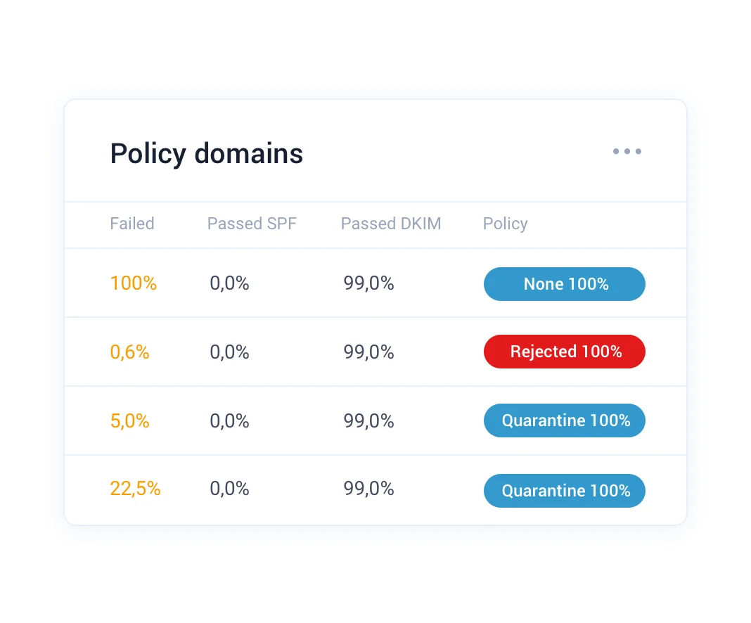Open the 5,0% failed value
751x623 pixels.
(x=130, y=420)
